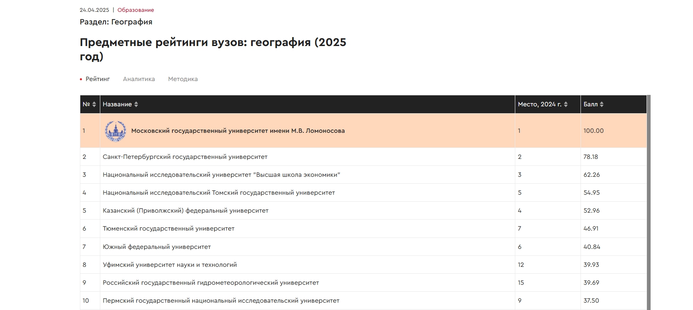
Task: Click 2024 place value 15 for гидрометеорологический
Action: pos(521,283)
